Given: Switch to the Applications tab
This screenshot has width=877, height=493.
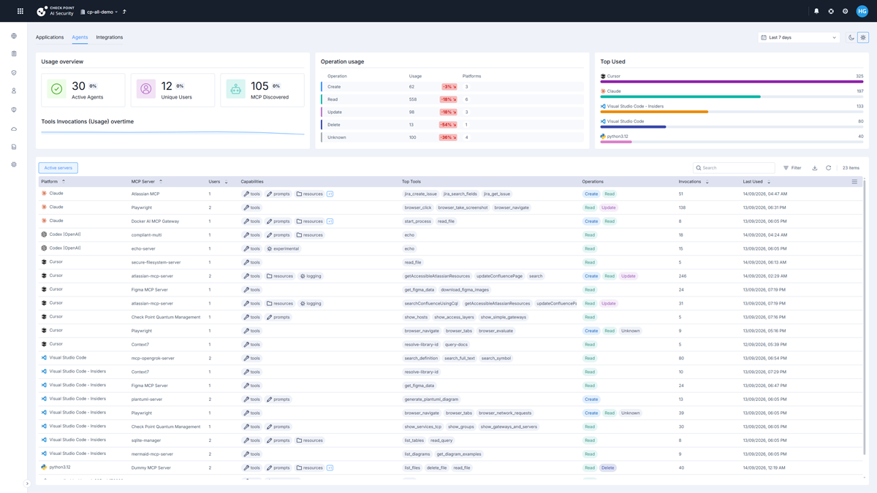Looking at the screenshot, I should (x=50, y=37).
